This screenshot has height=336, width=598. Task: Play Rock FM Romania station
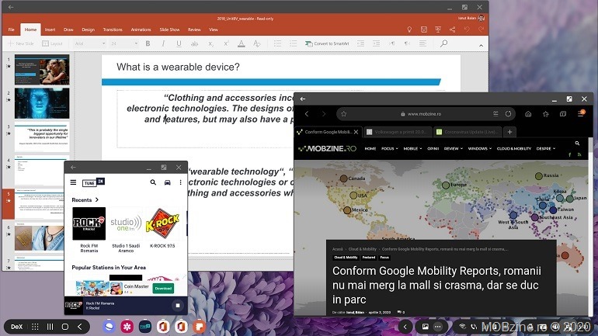pyautogui.click(x=89, y=230)
